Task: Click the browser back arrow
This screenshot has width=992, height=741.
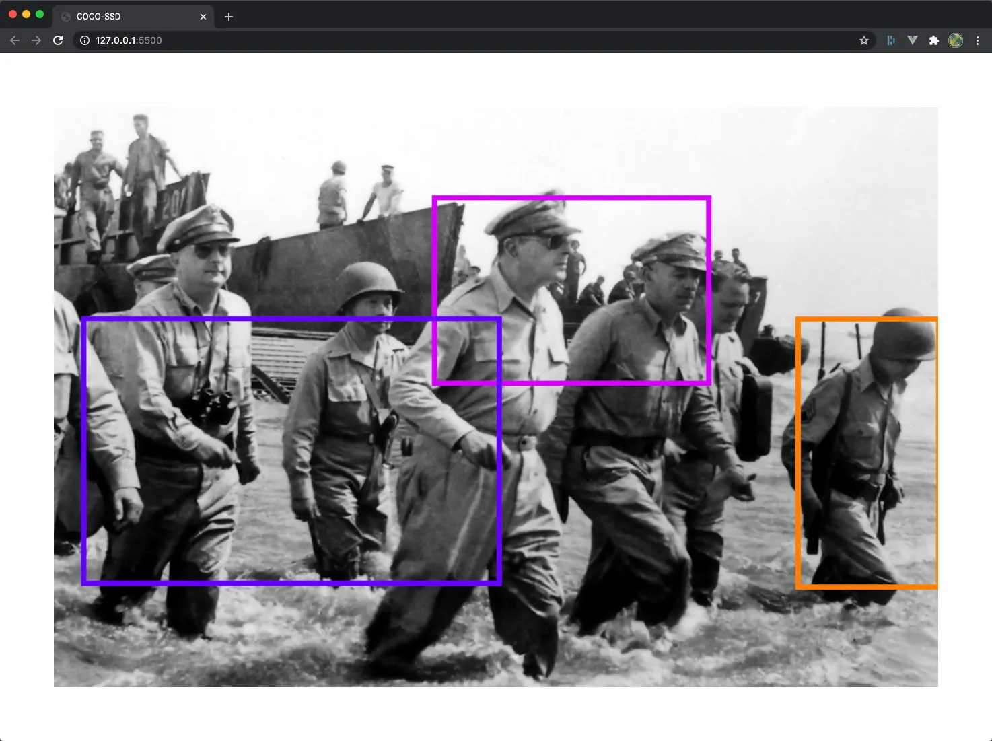Action: [15, 40]
